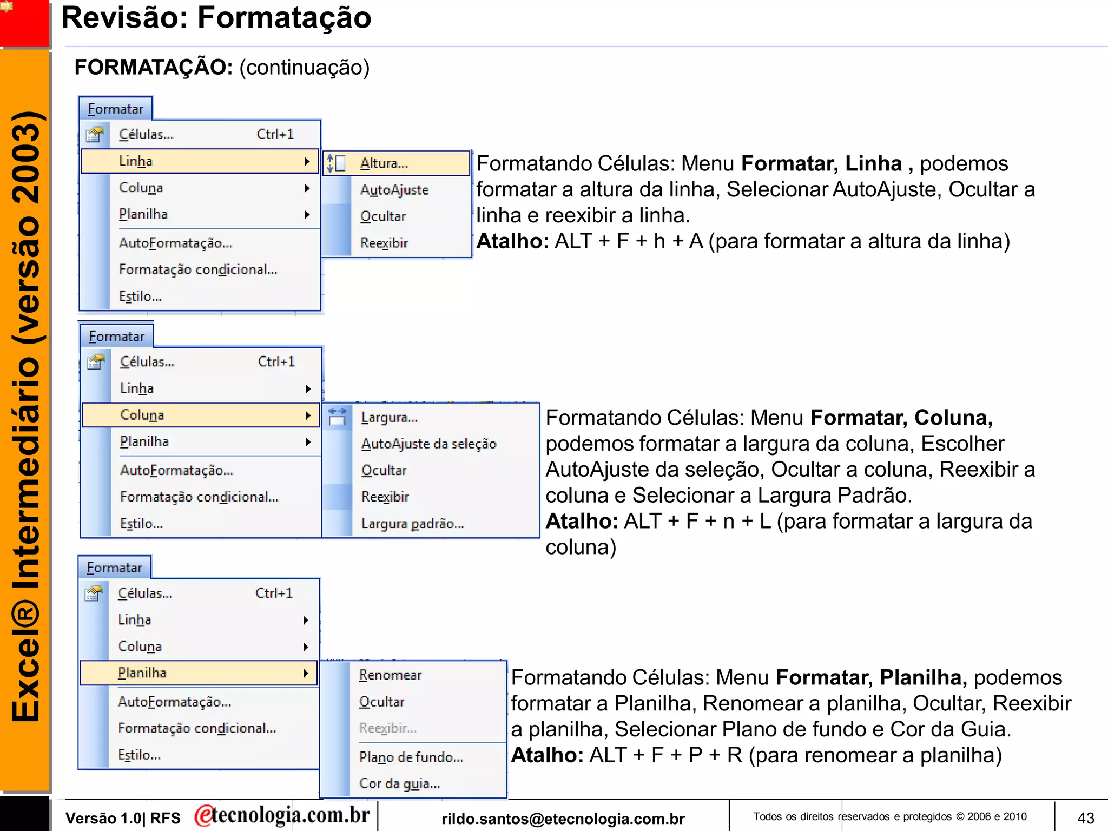Choose Plano de fundo... option

[413, 757]
